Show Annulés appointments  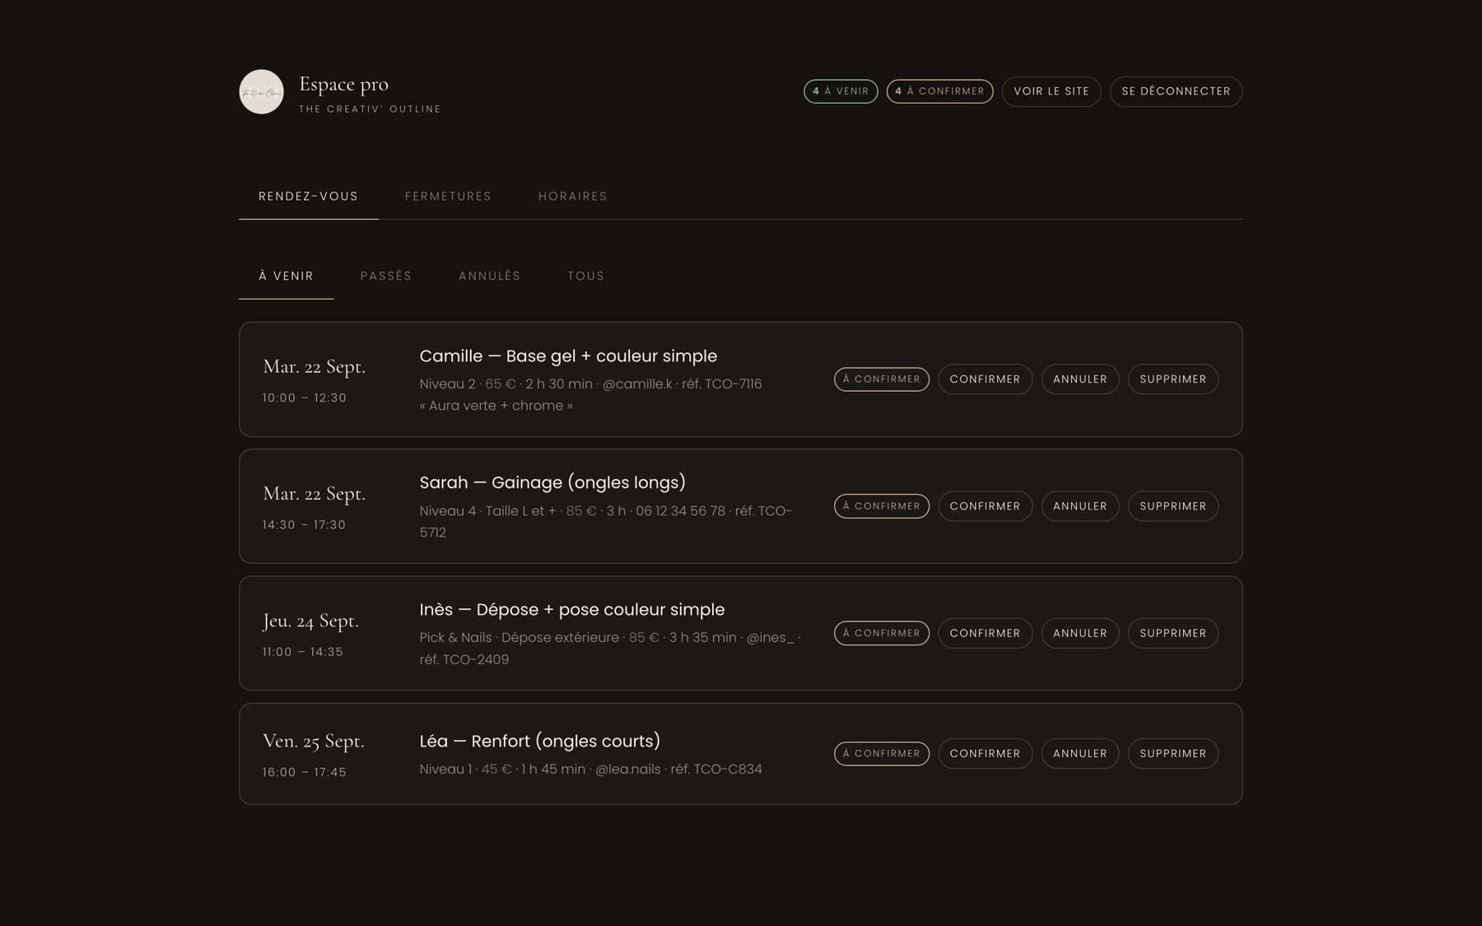(490, 276)
